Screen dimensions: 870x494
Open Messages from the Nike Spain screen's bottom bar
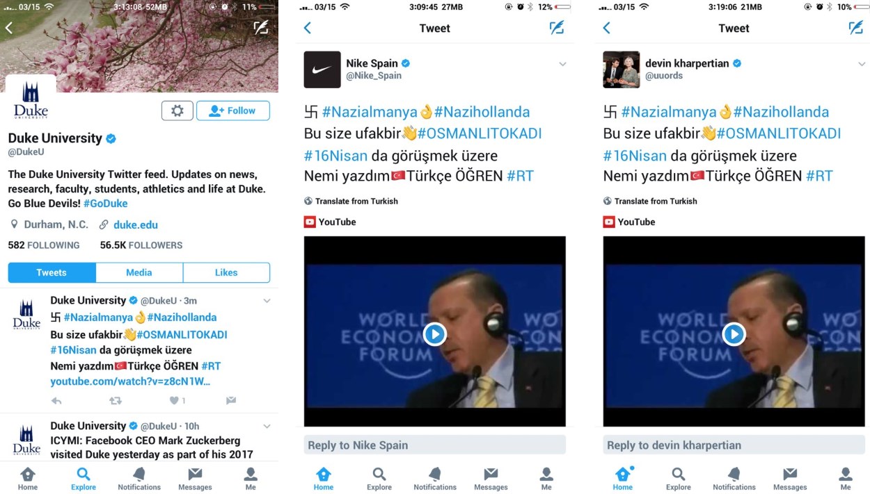491,479
